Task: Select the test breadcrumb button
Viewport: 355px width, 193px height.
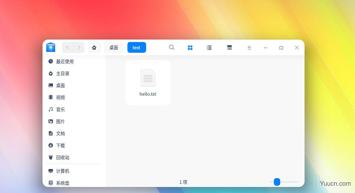Action: point(137,47)
